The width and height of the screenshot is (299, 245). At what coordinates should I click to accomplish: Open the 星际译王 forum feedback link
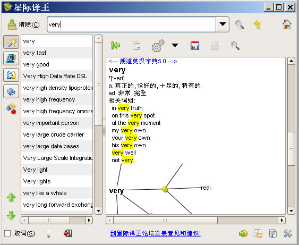coord(156,233)
